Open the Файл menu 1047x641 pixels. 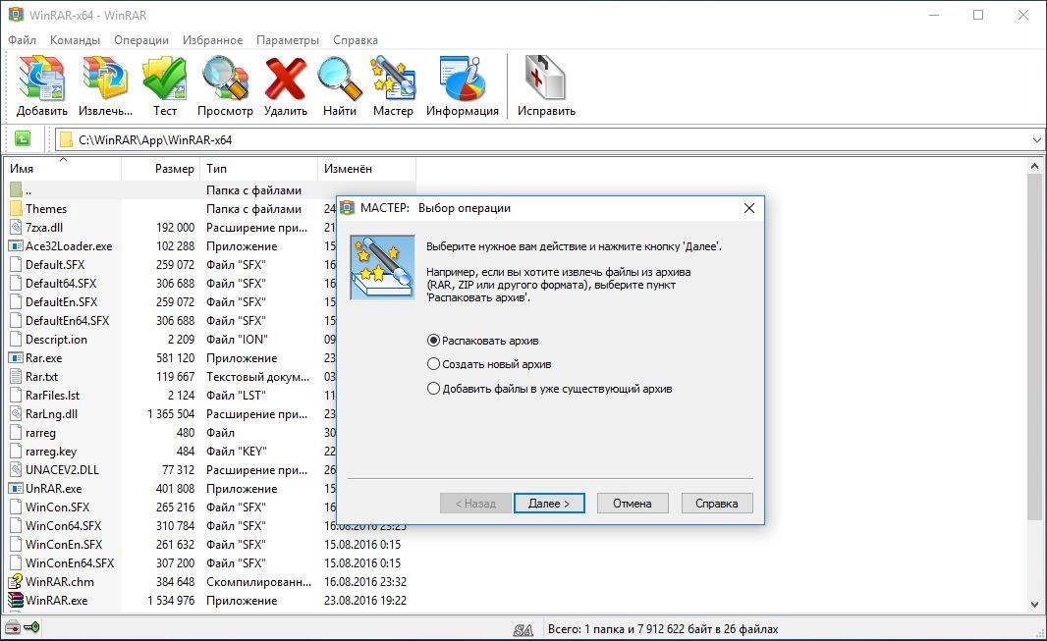point(22,40)
